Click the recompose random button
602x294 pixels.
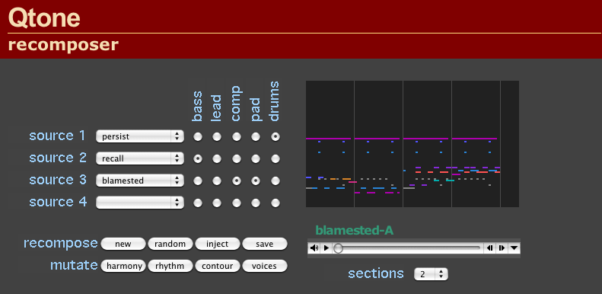click(x=170, y=244)
